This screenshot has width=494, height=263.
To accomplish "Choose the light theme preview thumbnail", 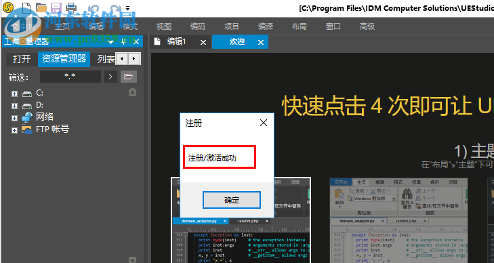I will pyautogui.click(x=398, y=220).
